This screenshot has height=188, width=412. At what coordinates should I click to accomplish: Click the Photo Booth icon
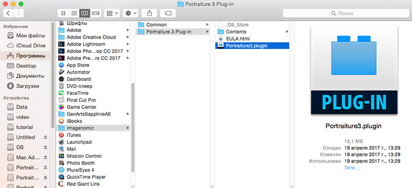click(61, 163)
